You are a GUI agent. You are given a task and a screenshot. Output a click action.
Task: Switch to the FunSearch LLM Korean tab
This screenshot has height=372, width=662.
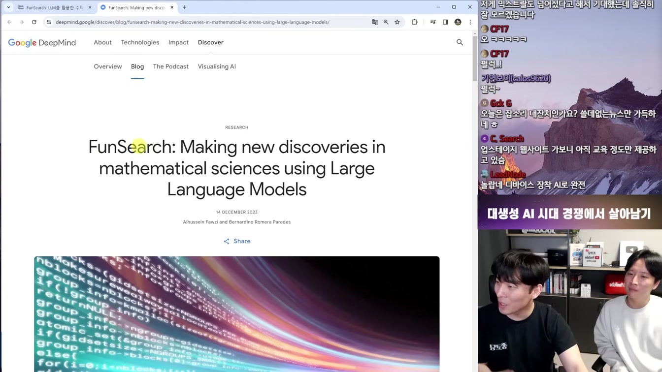[55, 7]
